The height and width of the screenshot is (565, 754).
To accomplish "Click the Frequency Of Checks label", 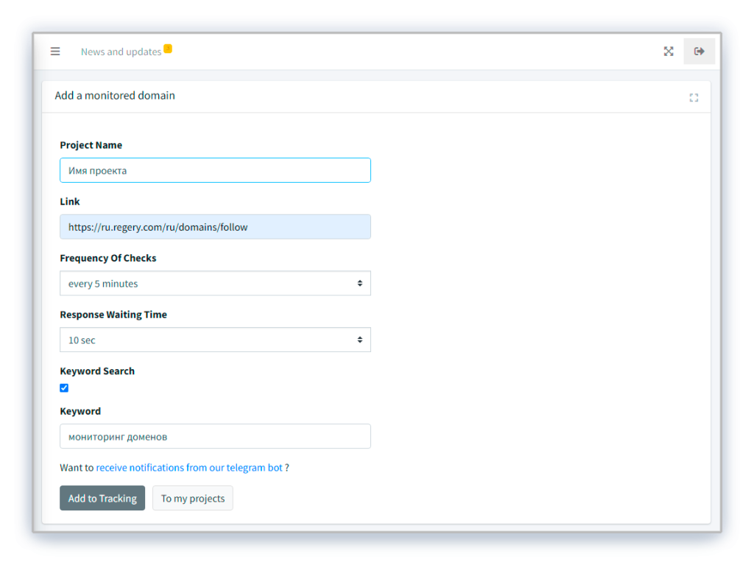I will click(x=108, y=259).
